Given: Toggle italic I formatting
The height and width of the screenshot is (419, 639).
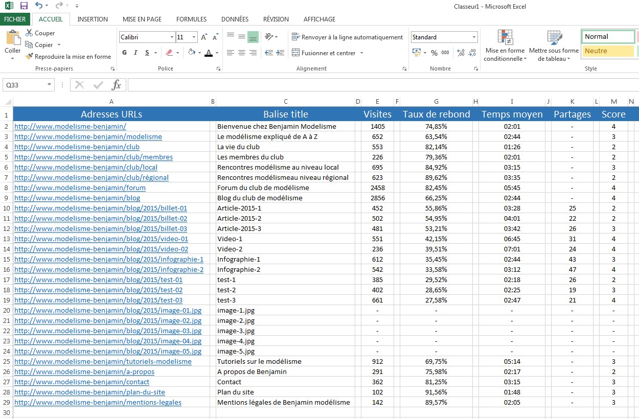Looking at the screenshot, I should pyautogui.click(x=135, y=53).
